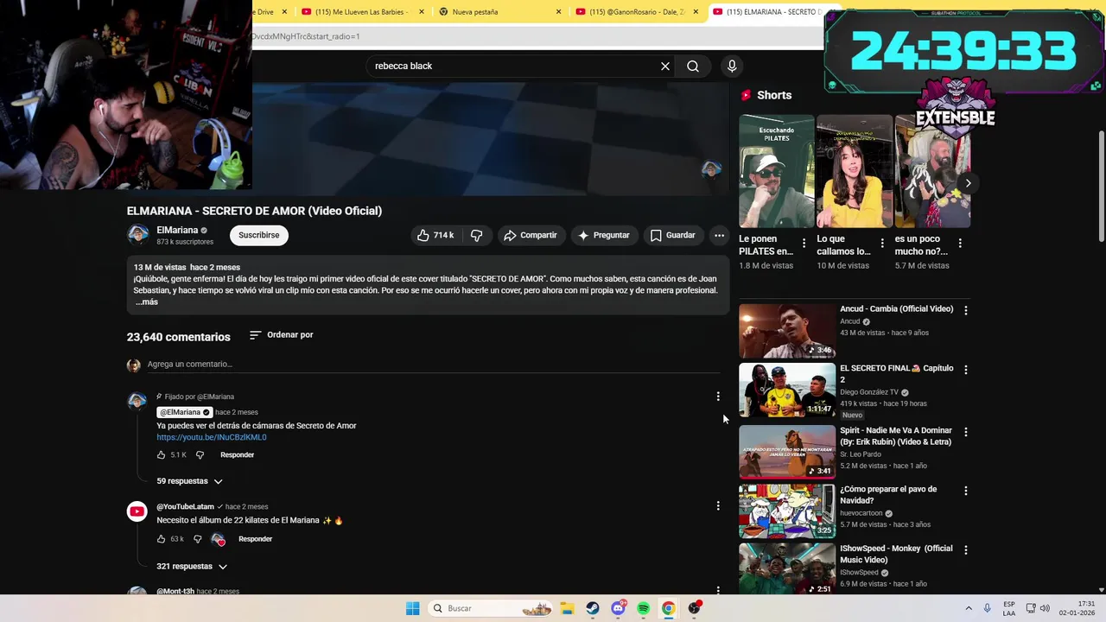Open more actions ellipsis beside Guardar

coord(719,235)
